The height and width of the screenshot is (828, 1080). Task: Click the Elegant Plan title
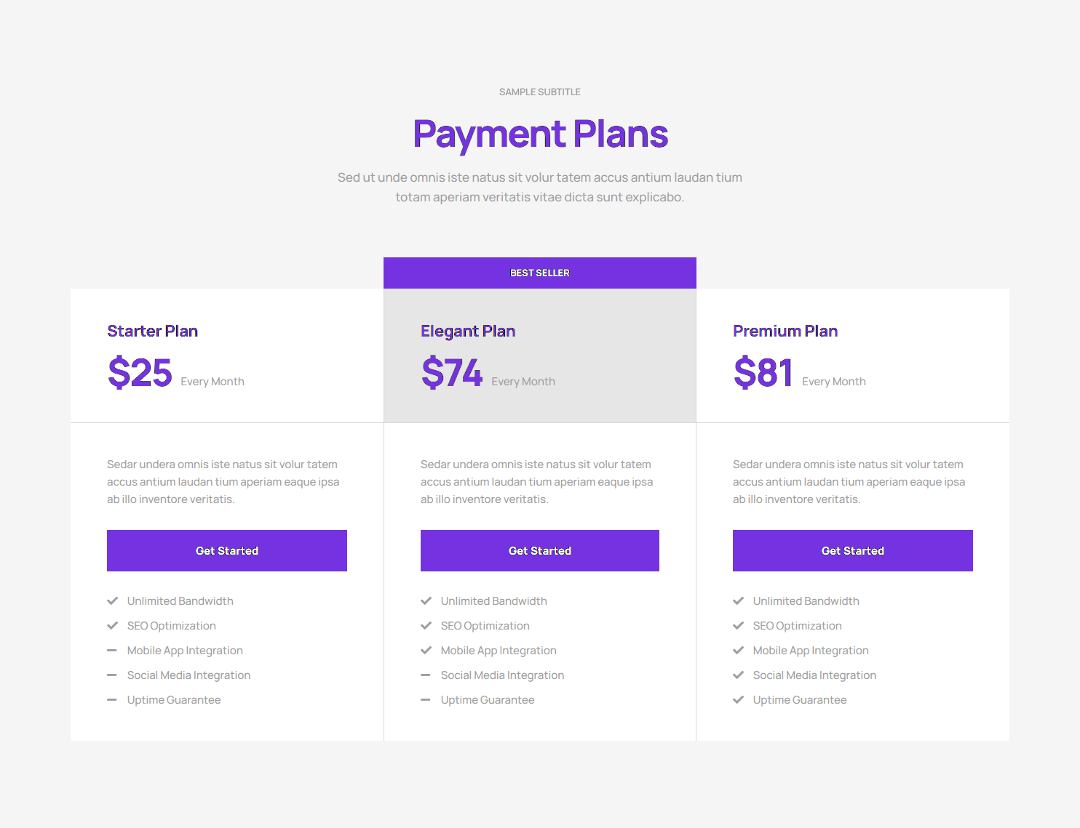click(468, 331)
